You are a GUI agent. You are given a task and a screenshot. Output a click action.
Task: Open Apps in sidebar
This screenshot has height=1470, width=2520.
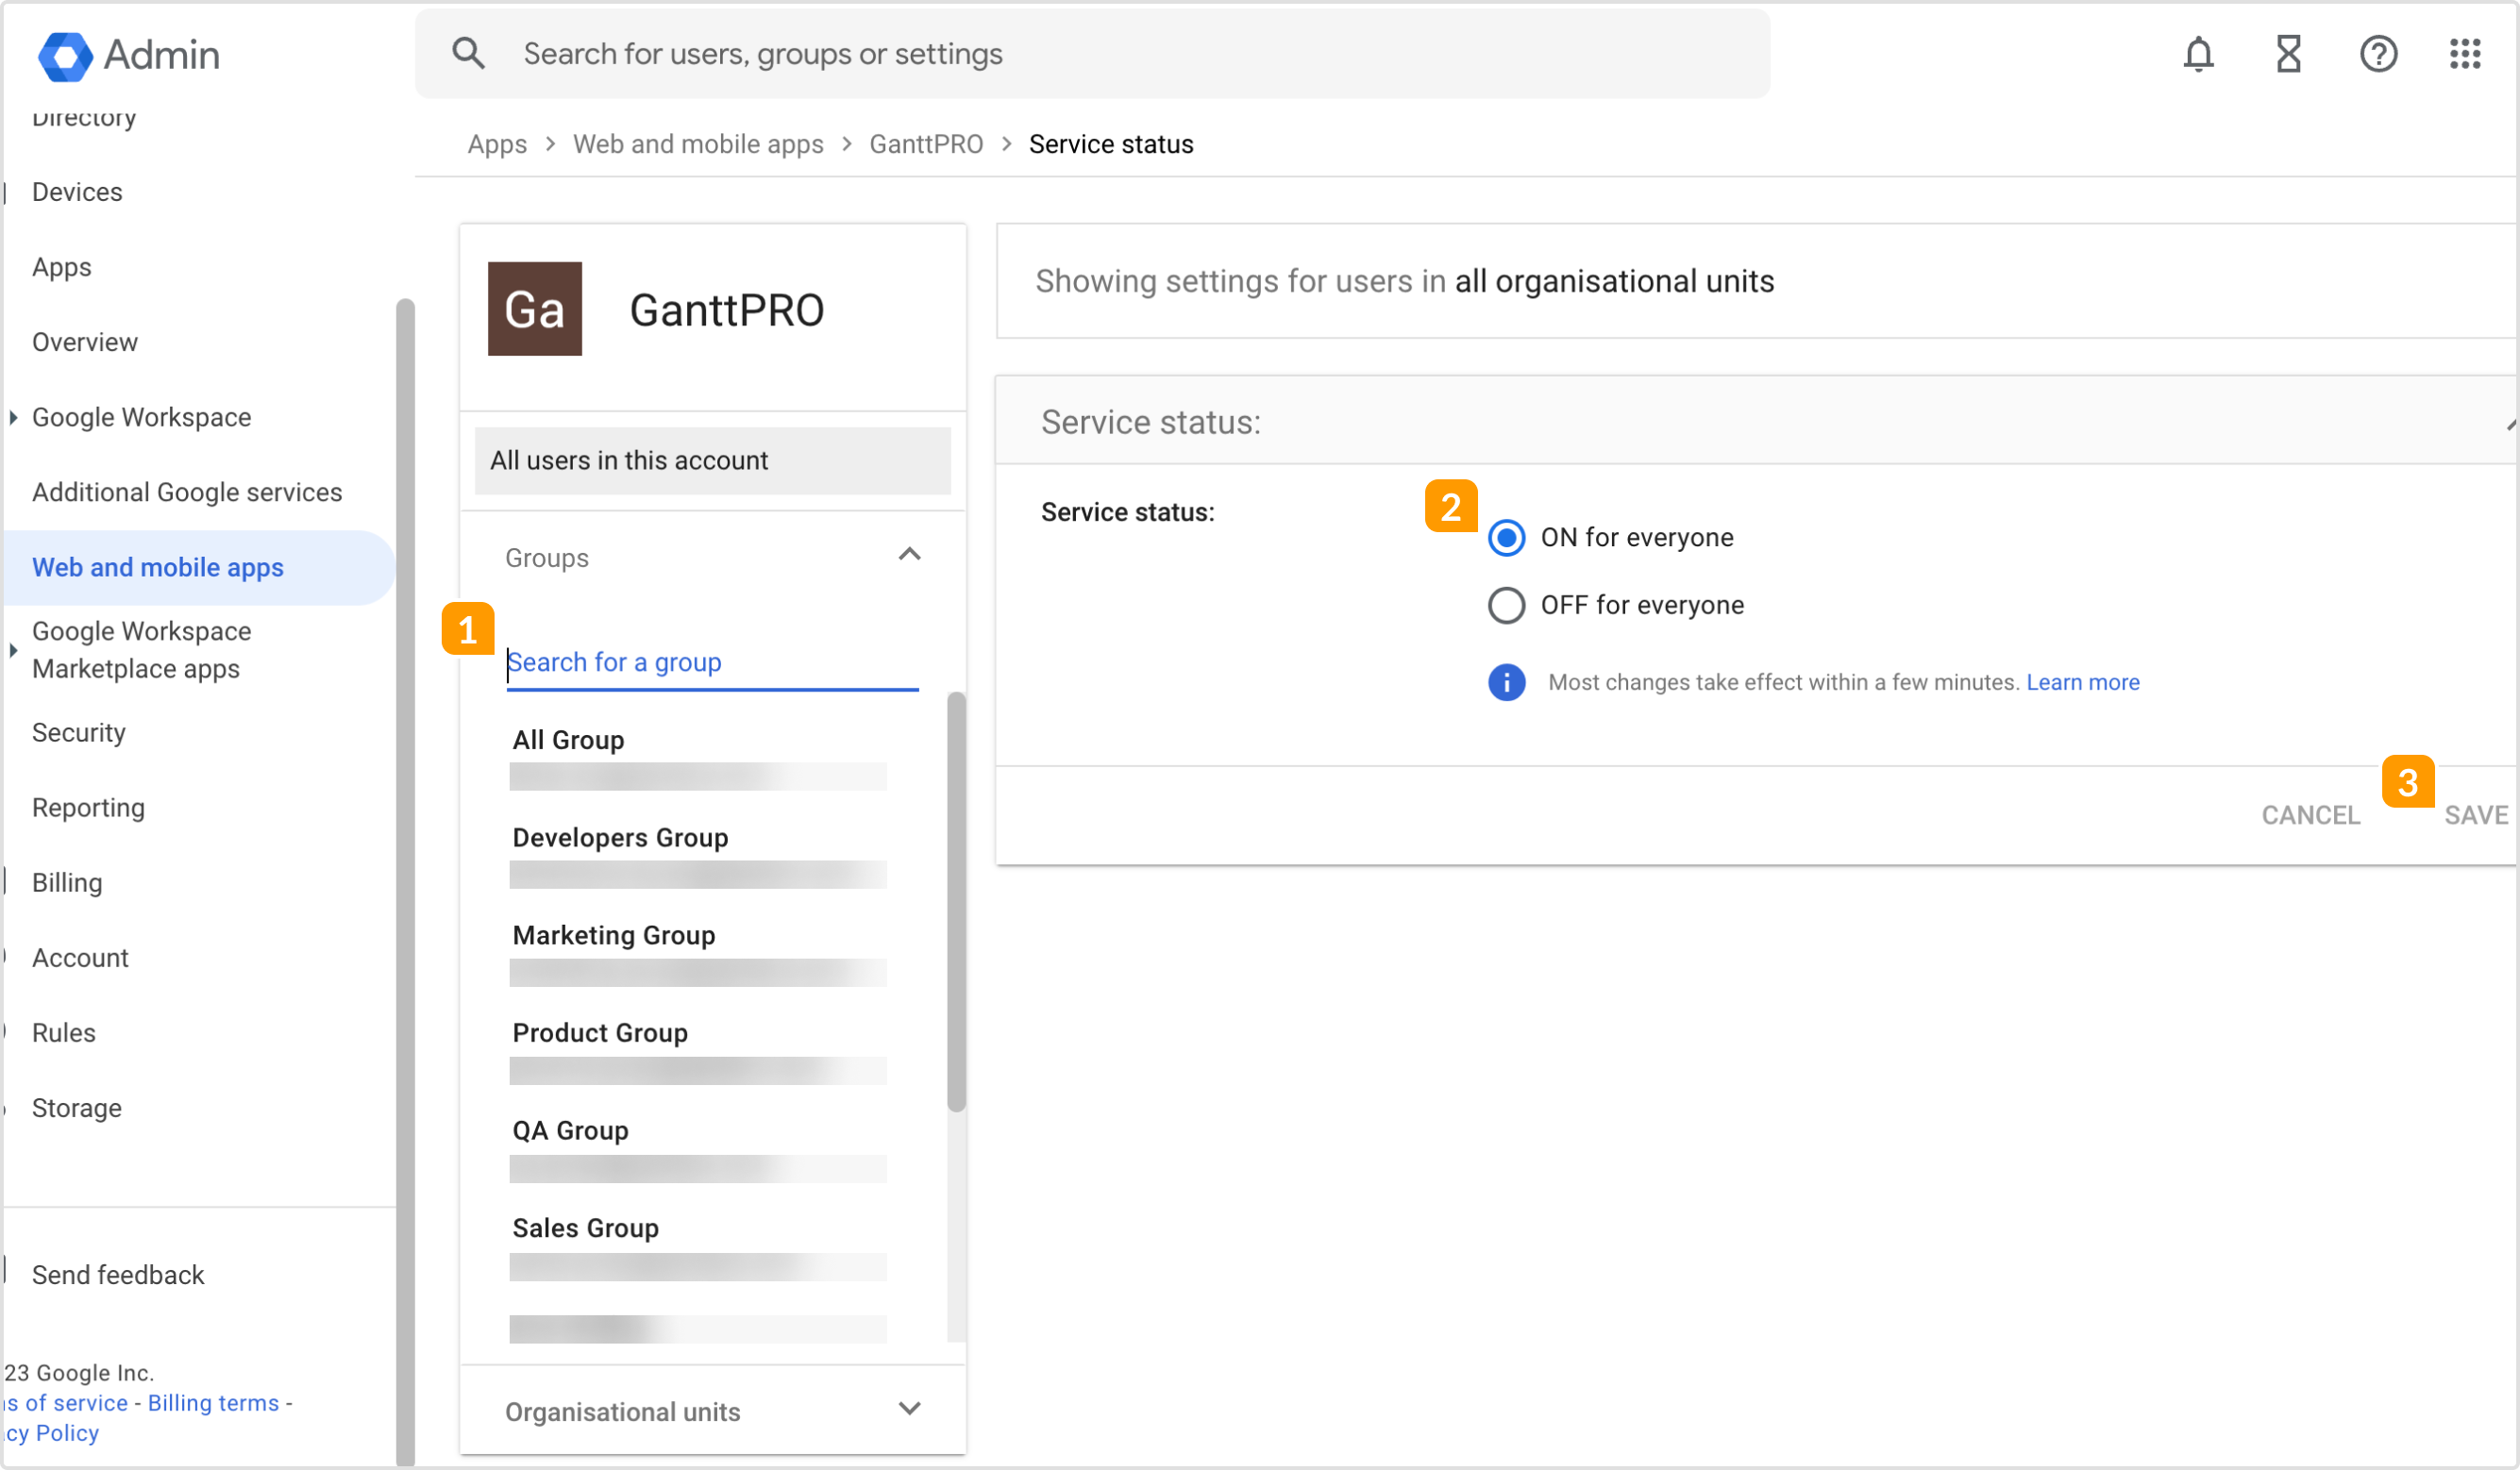tap(61, 267)
